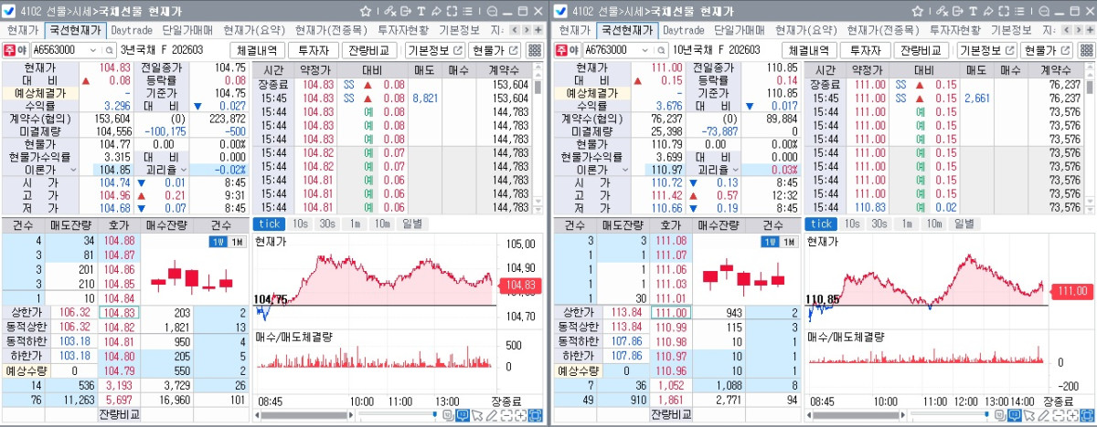Click the link chain icon in left window title bar
This screenshot has height=427, width=1097.
point(389,12)
